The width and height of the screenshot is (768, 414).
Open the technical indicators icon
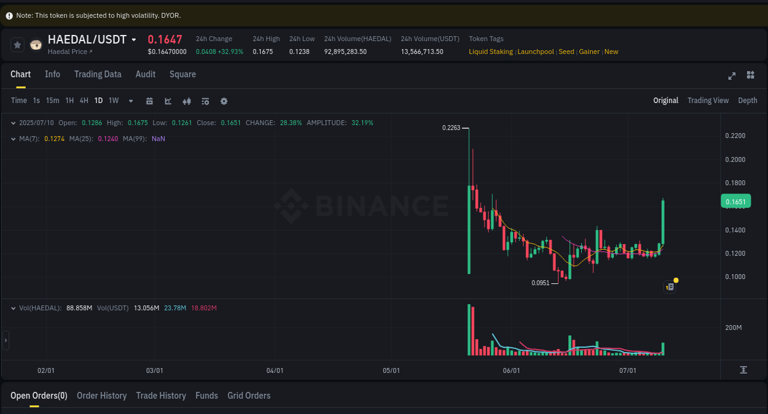pyautogui.click(x=205, y=101)
